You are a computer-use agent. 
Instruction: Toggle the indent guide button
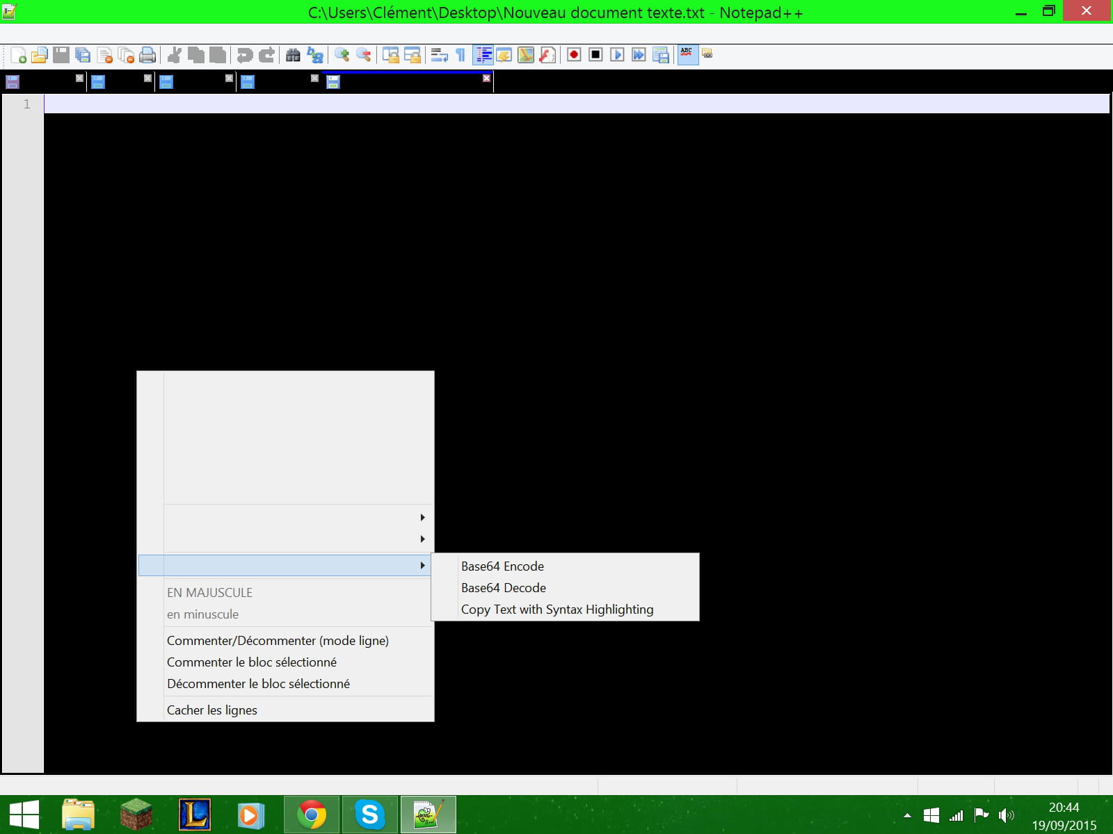point(483,55)
